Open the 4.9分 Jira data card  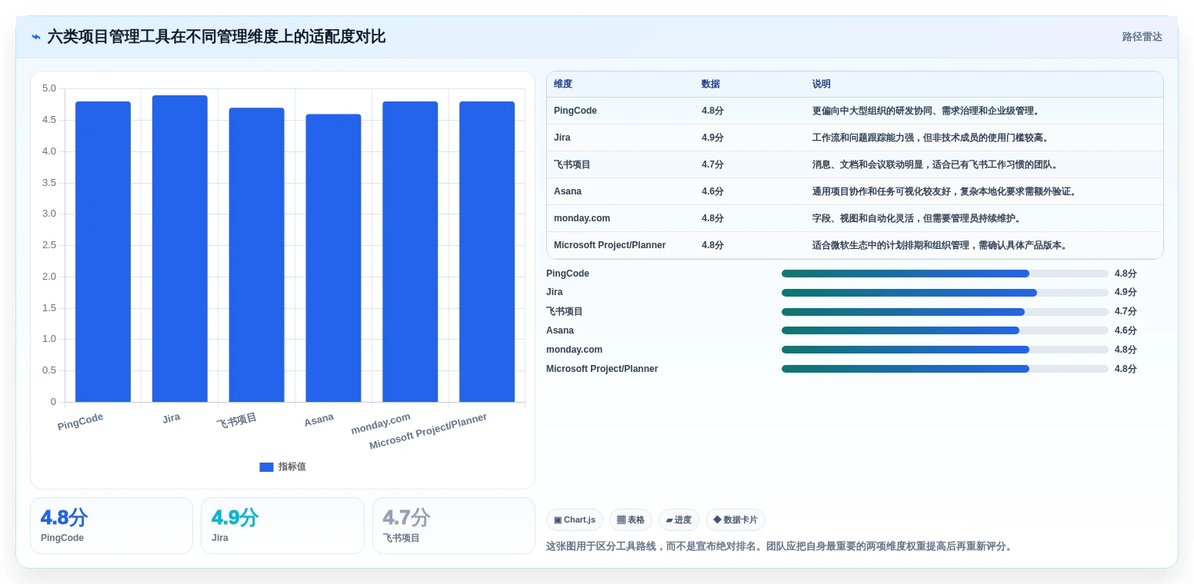tap(282, 526)
